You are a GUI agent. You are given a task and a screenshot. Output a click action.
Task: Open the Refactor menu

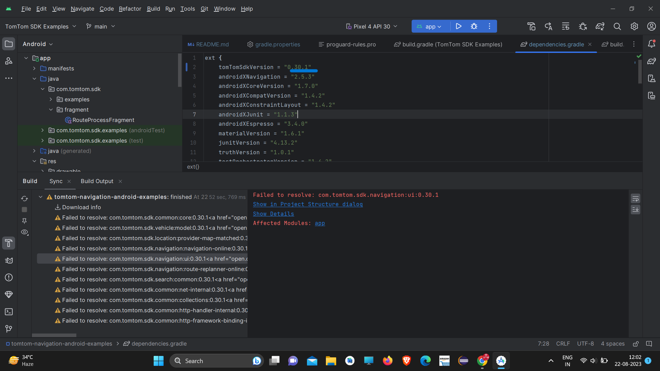tap(130, 9)
